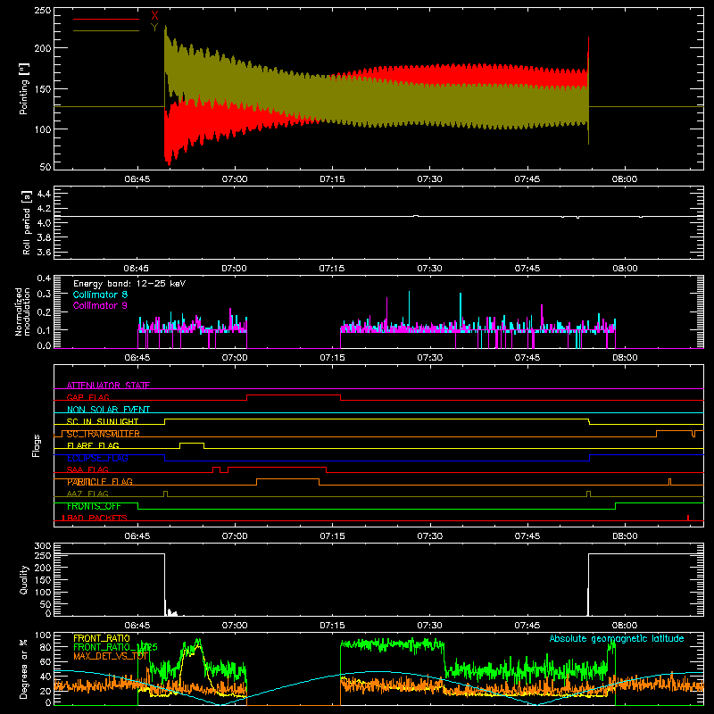Click the 200 tick on the Pointing axis
Viewport: 714px width, 714px height.
(x=42, y=48)
